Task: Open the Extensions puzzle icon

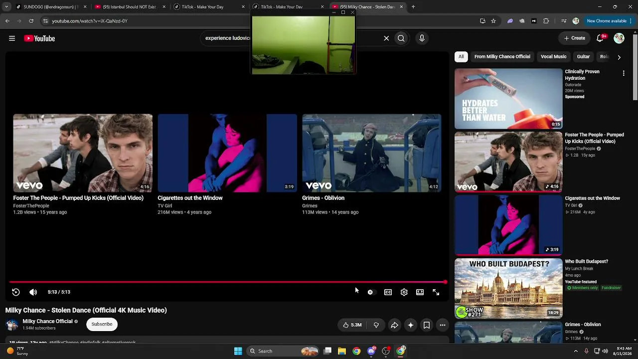Action: pos(546,21)
